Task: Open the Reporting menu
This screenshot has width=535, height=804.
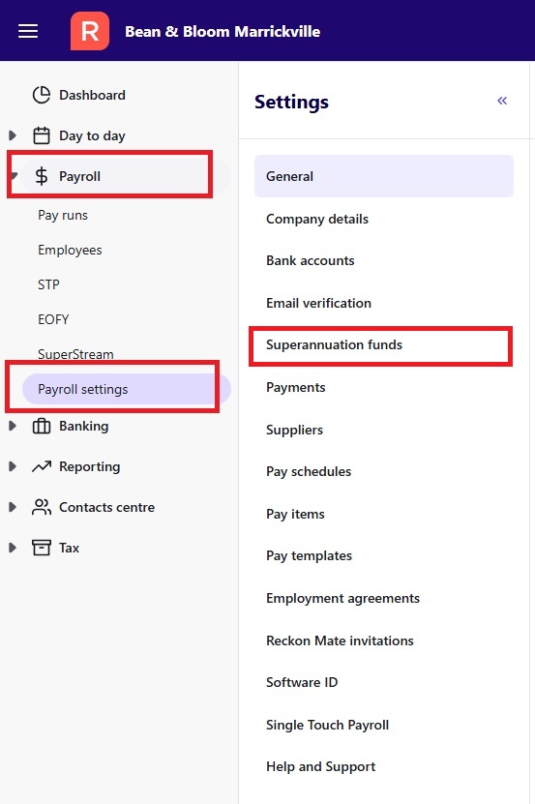Action: (x=90, y=466)
